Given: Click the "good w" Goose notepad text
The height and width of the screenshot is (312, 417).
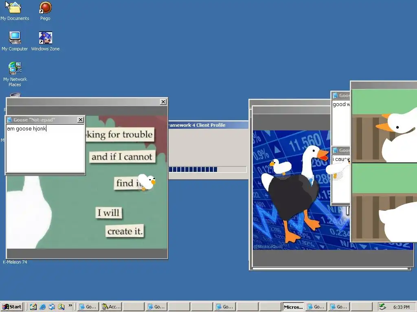Looking at the screenshot, I should (341, 104).
